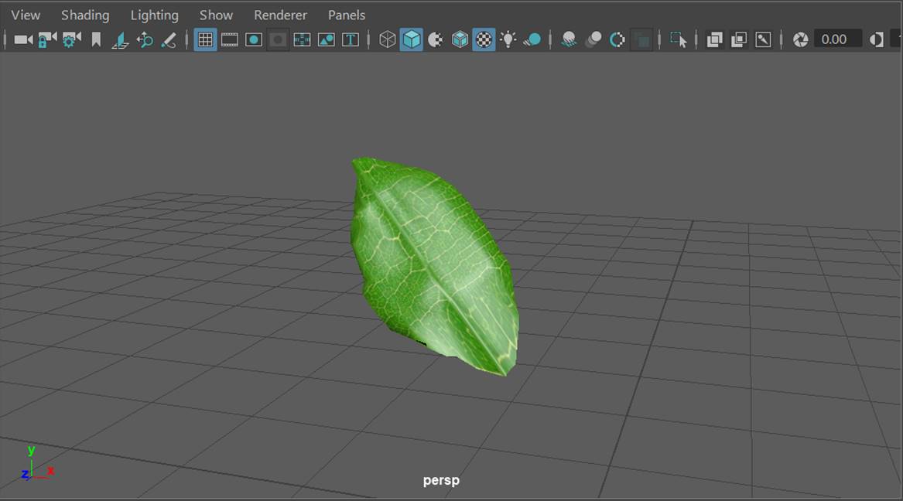Open the Renderer menu
903x501 pixels.
(x=280, y=15)
